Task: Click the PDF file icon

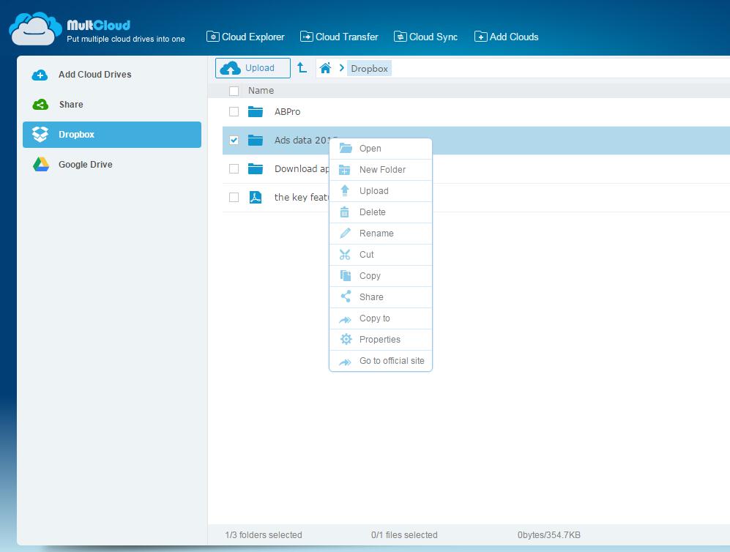Action: tap(255, 198)
